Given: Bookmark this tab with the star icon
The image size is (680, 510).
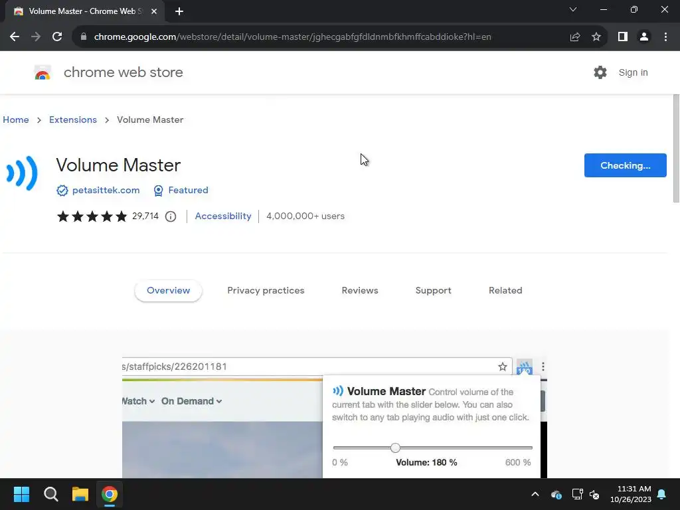Looking at the screenshot, I should point(596,37).
